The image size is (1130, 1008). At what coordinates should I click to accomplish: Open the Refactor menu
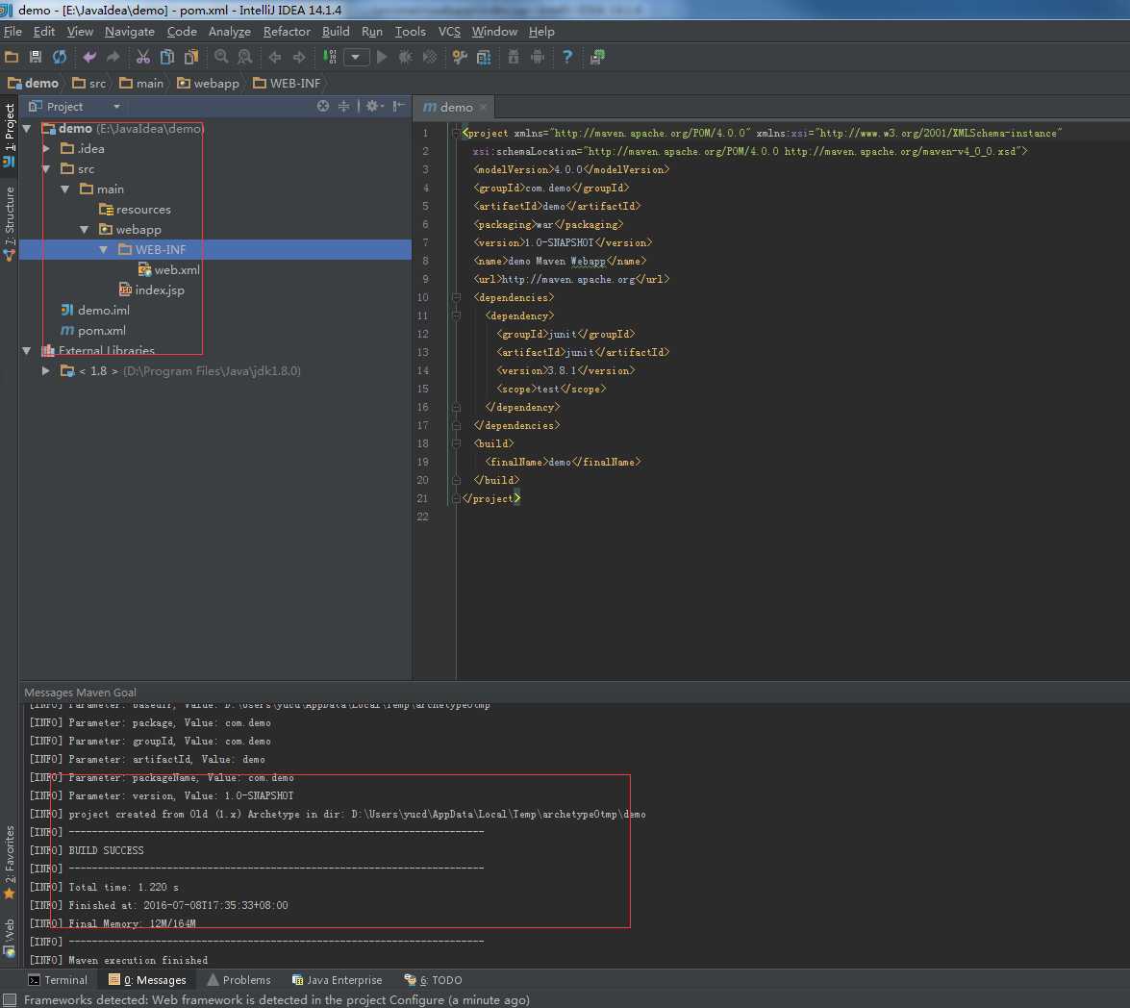pyautogui.click(x=287, y=31)
